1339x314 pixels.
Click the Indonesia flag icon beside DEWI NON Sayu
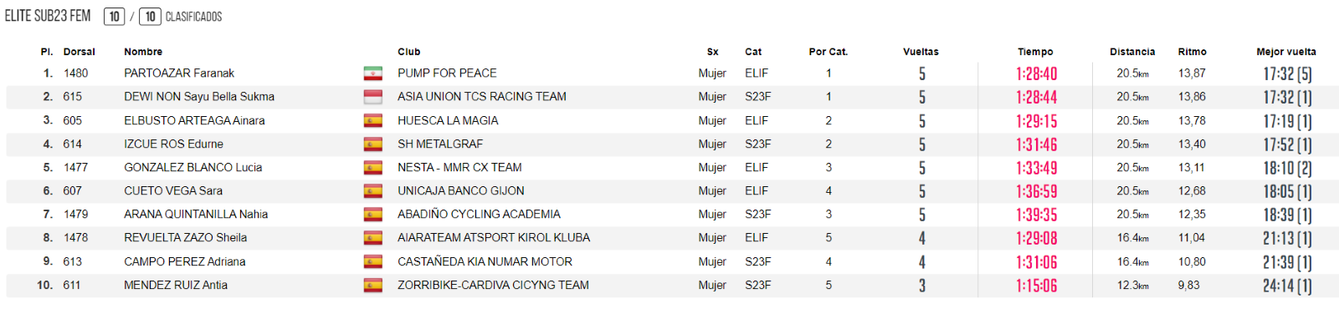coord(372,97)
